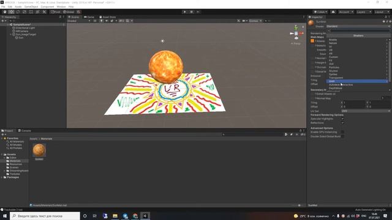This screenshot has height=220, width=392.
Task: Select the Rotate tool in the toolbar
Action: (18, 12)
